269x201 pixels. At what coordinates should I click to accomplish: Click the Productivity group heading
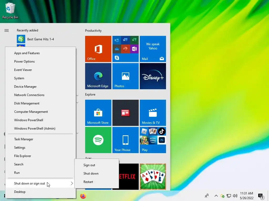(93, 31)
